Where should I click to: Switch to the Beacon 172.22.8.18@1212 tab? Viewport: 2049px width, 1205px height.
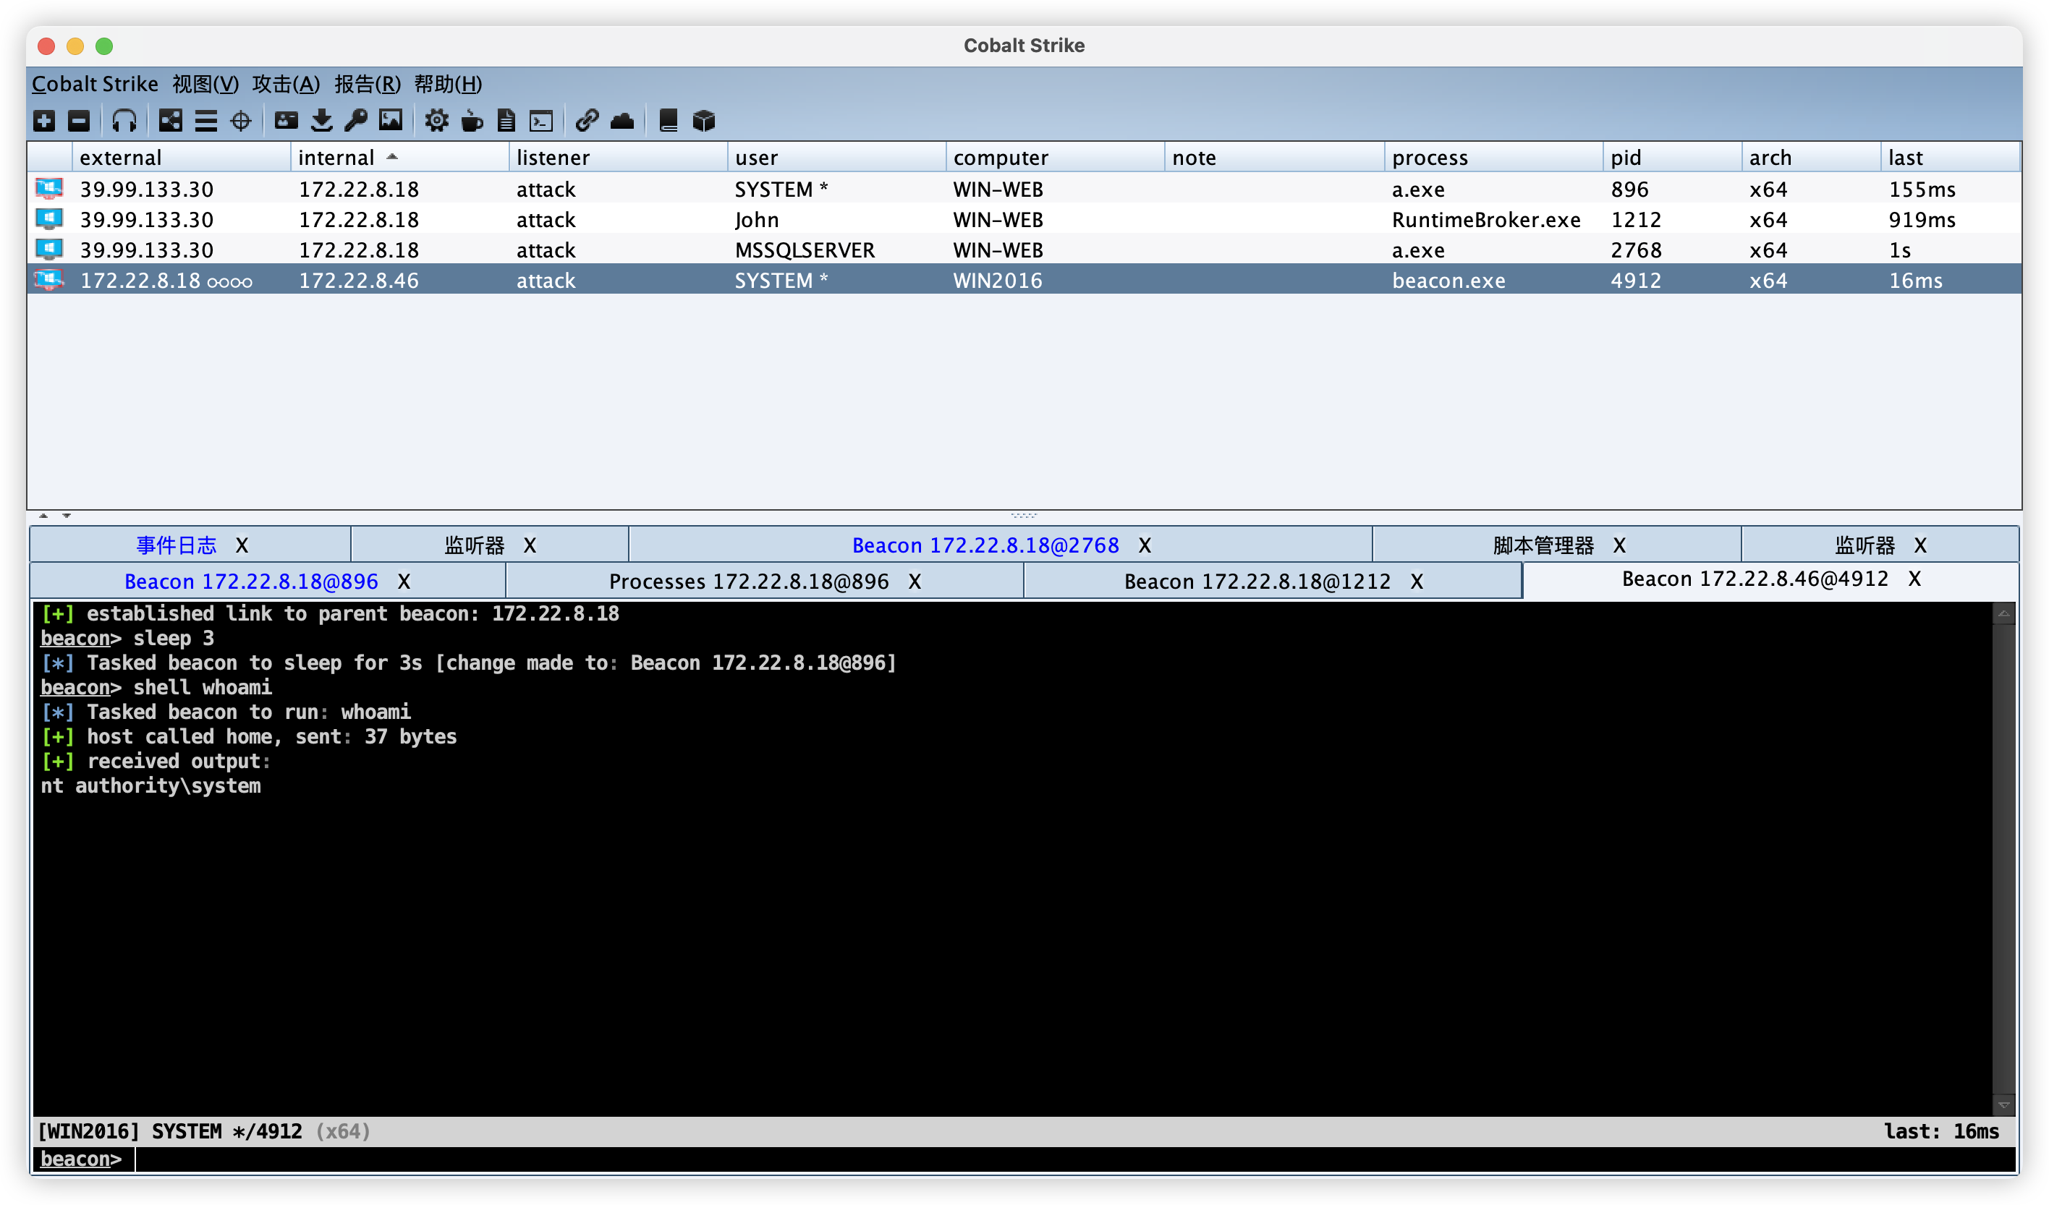(1257, 582)
